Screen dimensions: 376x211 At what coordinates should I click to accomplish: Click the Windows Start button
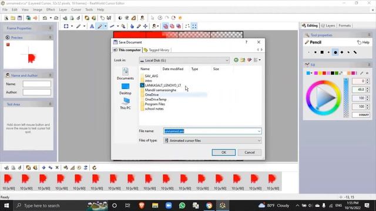(6, 206)
